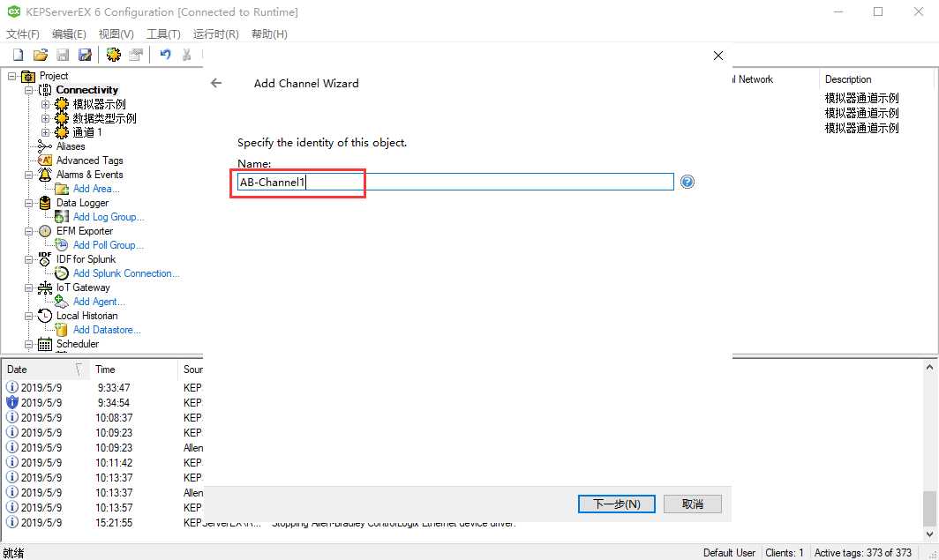The image size is (939, 560).
Task: Close the Add Channel Wizard dialog
Action: 718,56
